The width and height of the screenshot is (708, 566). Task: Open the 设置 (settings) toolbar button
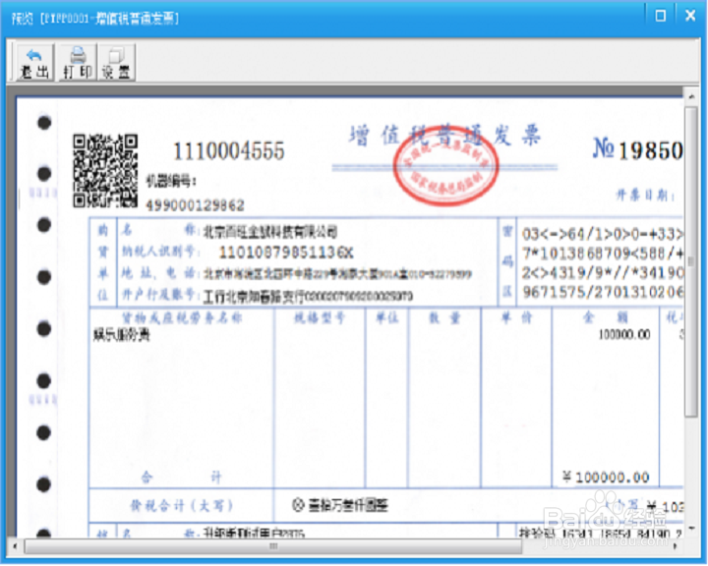(116, 63)
